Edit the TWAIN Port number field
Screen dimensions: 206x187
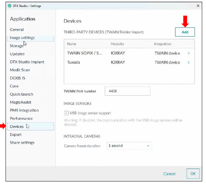[128, 91]
